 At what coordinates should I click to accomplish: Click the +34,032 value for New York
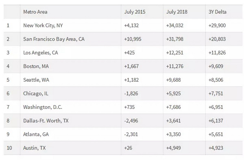pos(174,25)
